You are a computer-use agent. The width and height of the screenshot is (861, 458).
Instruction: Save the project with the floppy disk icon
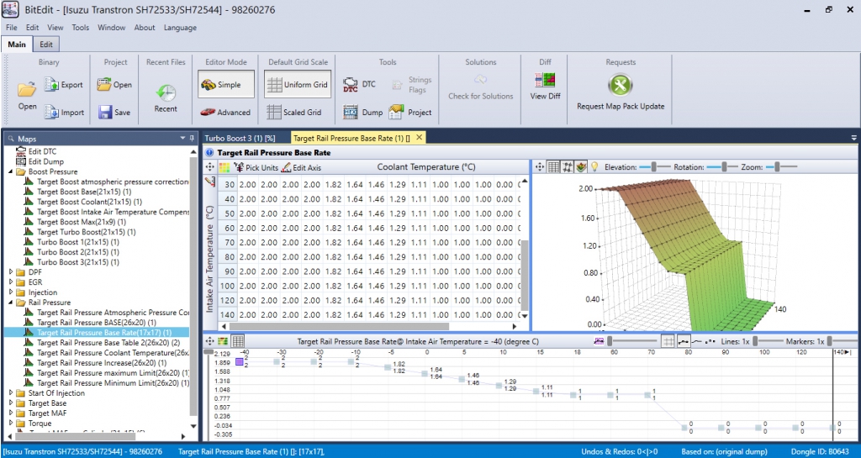click(x=105, y=112)
